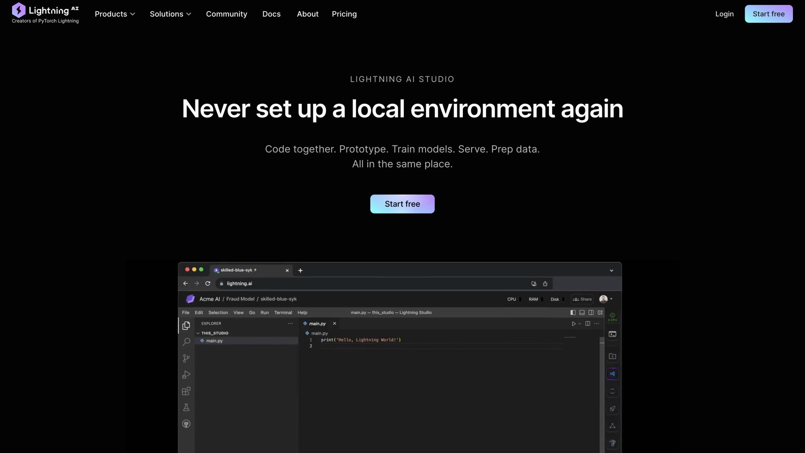Select main.py in the Explorer

point(214,341)
